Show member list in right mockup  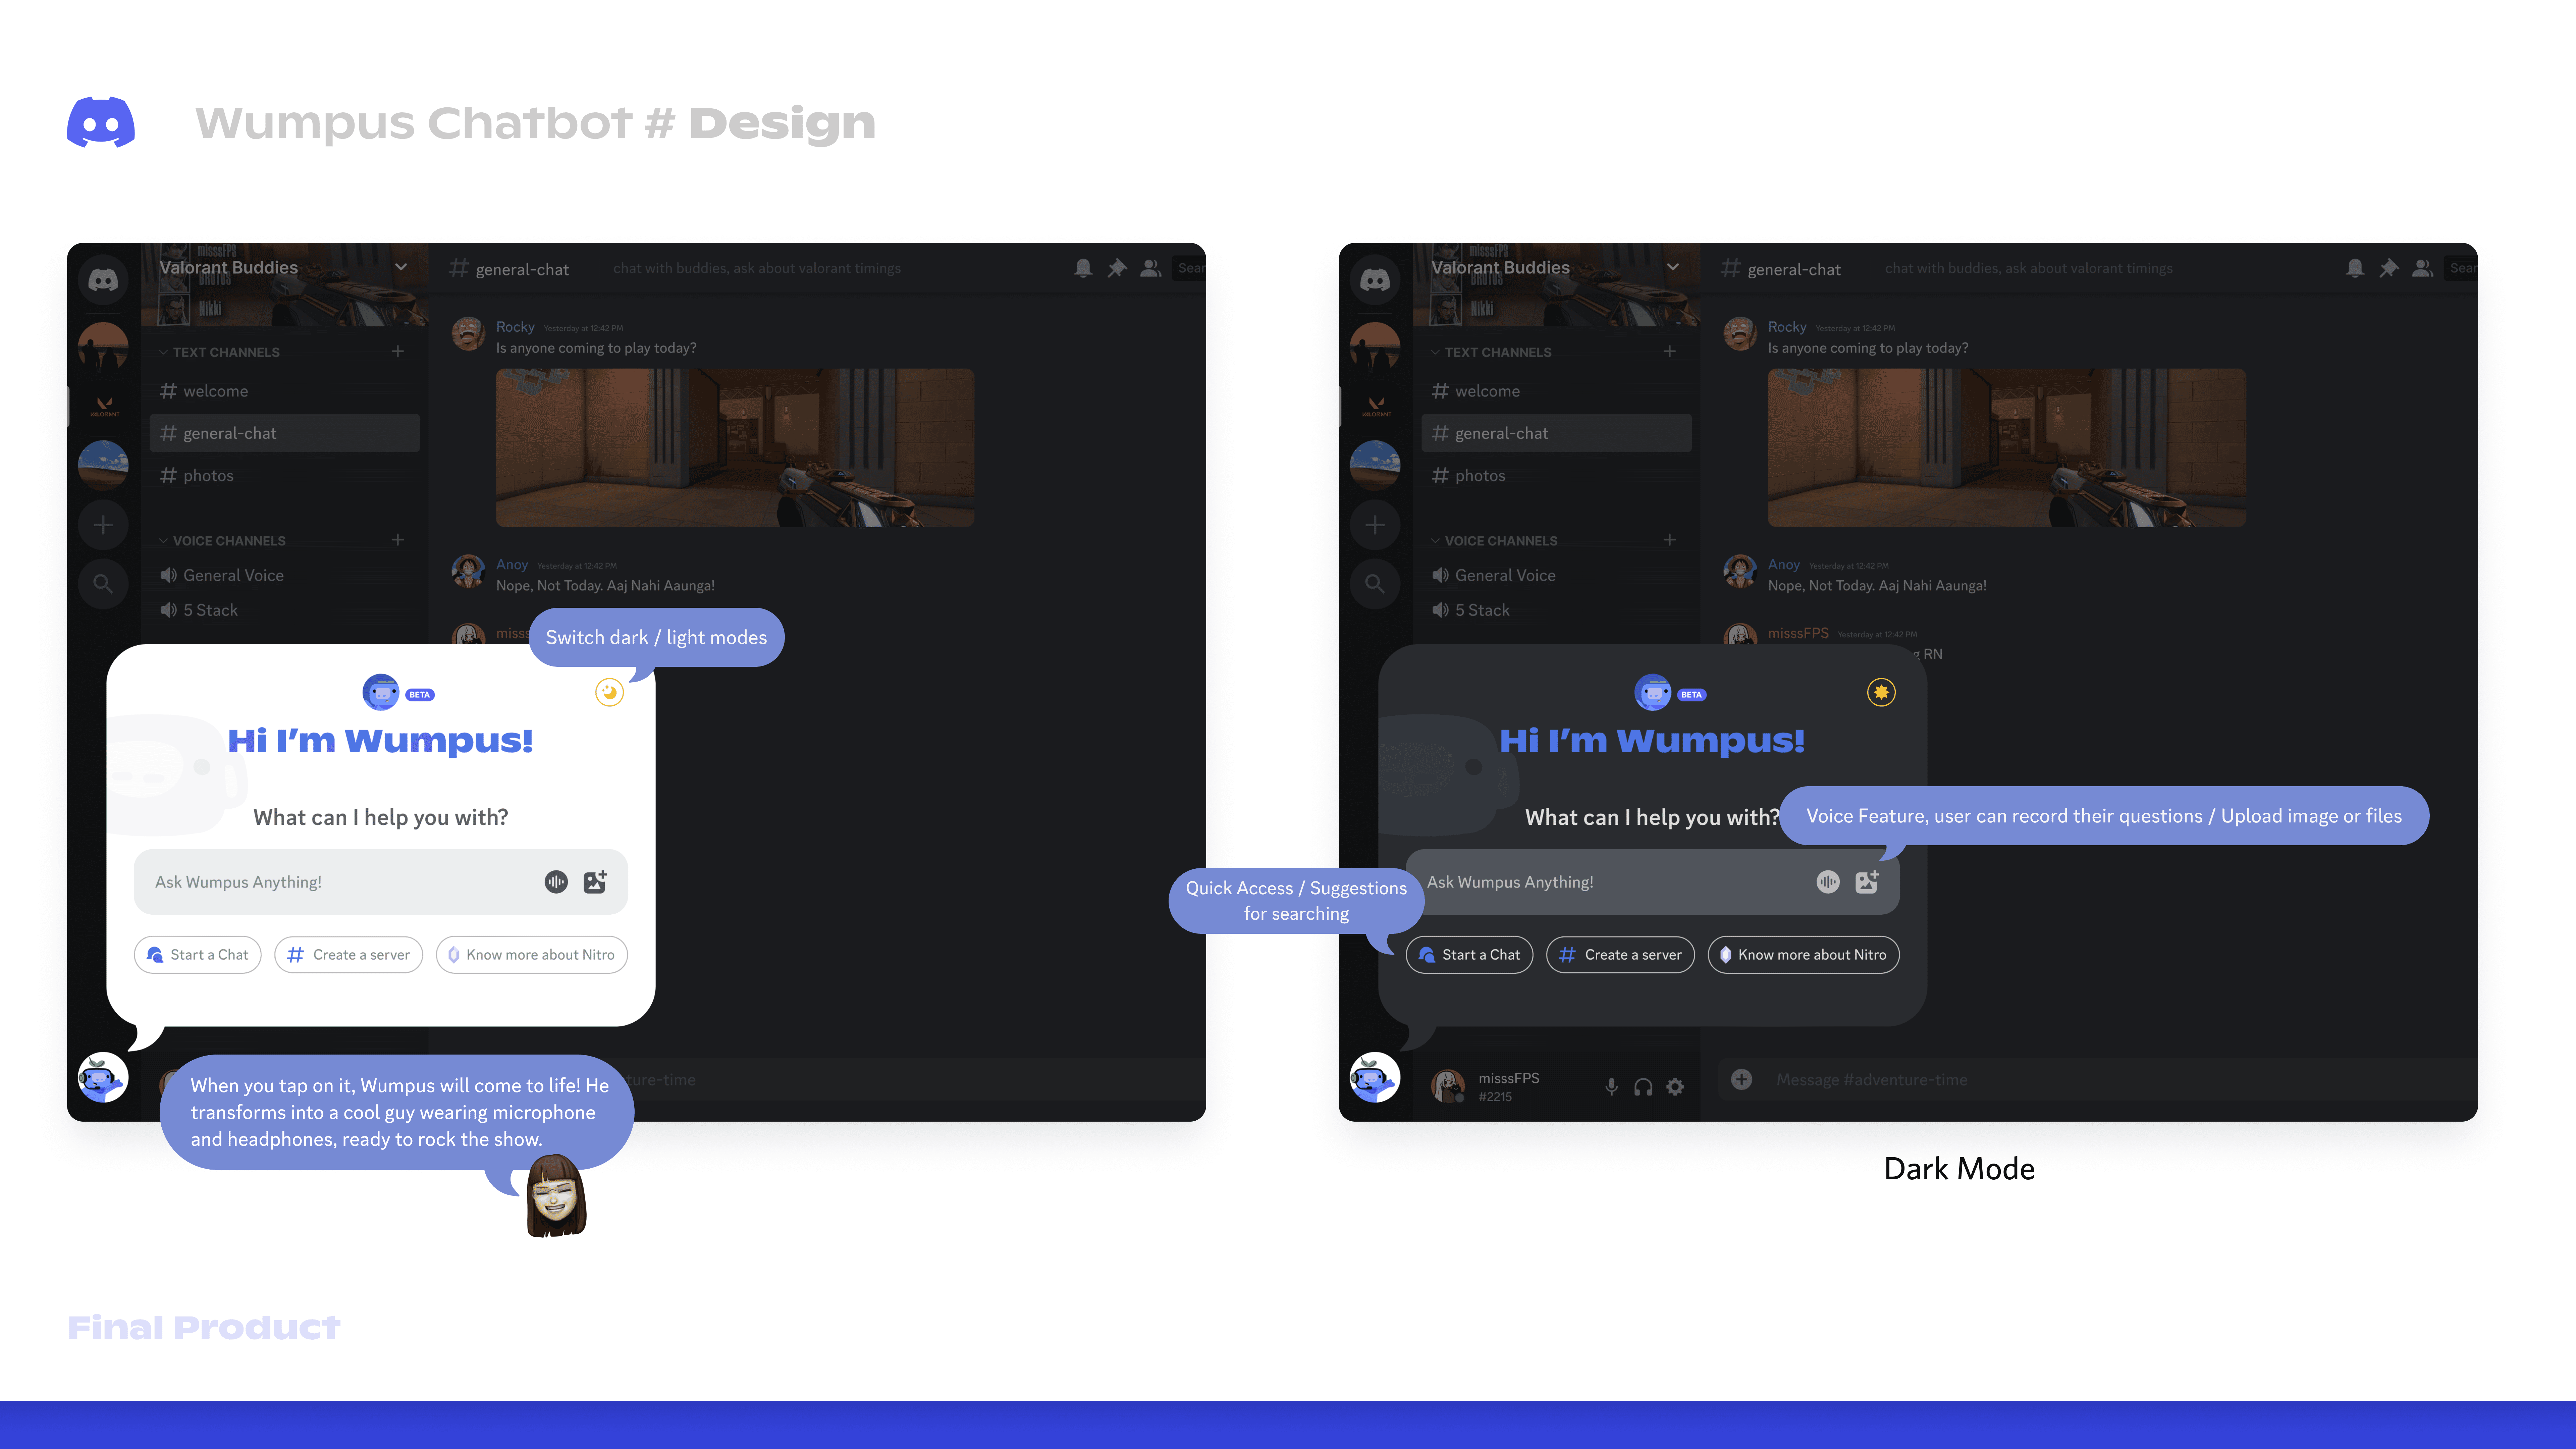point(2423,268)
